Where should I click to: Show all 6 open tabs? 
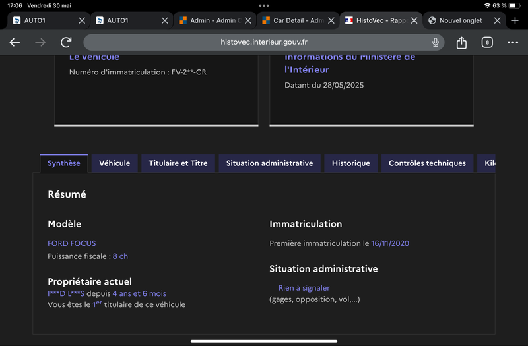pyautogui.click(x=487, y=42)
